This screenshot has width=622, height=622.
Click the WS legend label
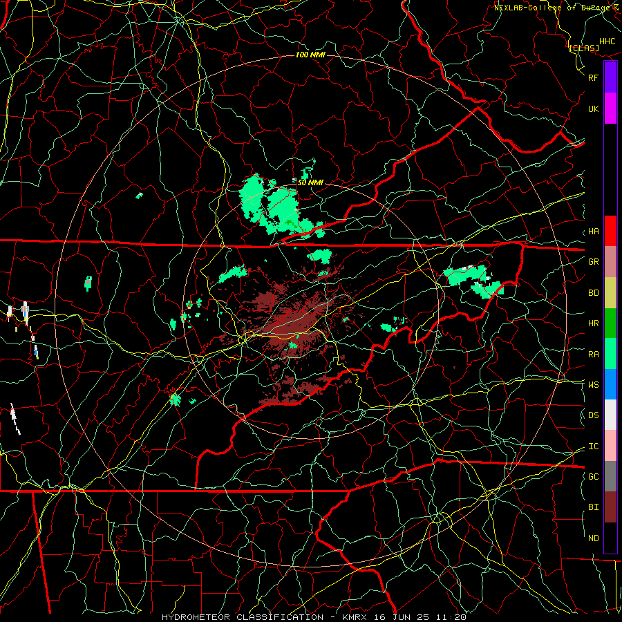(x=593, y=385)
